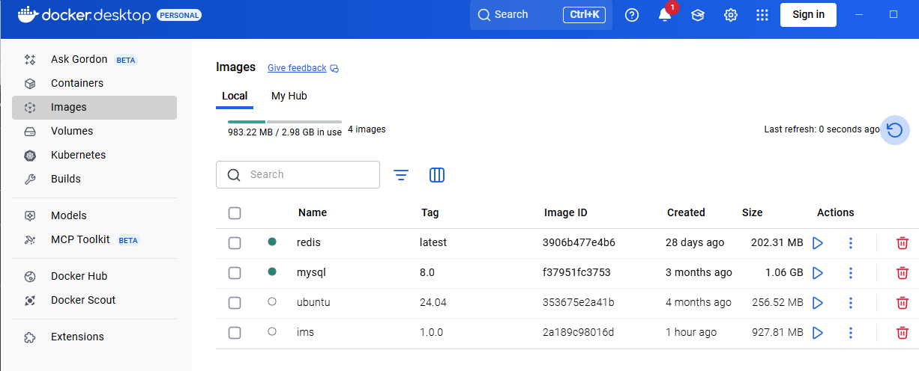Check the redis row checkbox

tap(235, 243)
